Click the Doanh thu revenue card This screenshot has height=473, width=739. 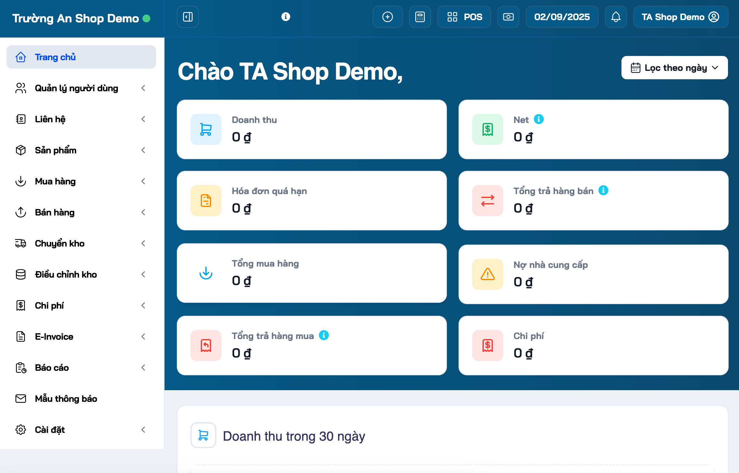tap(312, 129)
